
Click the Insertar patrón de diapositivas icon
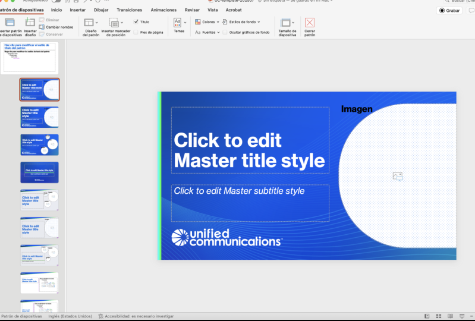pyautogui.click(x=10, y=23)
